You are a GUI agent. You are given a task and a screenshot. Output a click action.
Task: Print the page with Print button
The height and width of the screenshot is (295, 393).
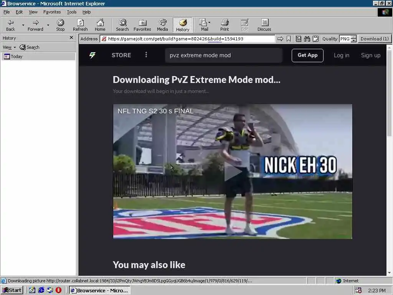point(225,25)
